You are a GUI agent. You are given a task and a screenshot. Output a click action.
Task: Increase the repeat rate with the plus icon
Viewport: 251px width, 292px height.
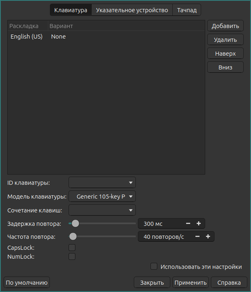pos(208,237)
